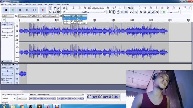Zoom in on the waveform
The image size is (193, 108).
[141, 12]
